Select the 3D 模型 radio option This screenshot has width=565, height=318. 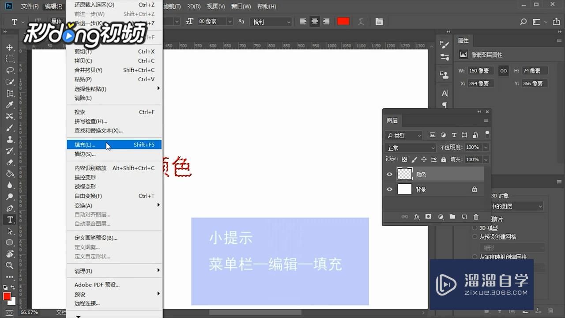pyautogui.click(x=475, y=228)
